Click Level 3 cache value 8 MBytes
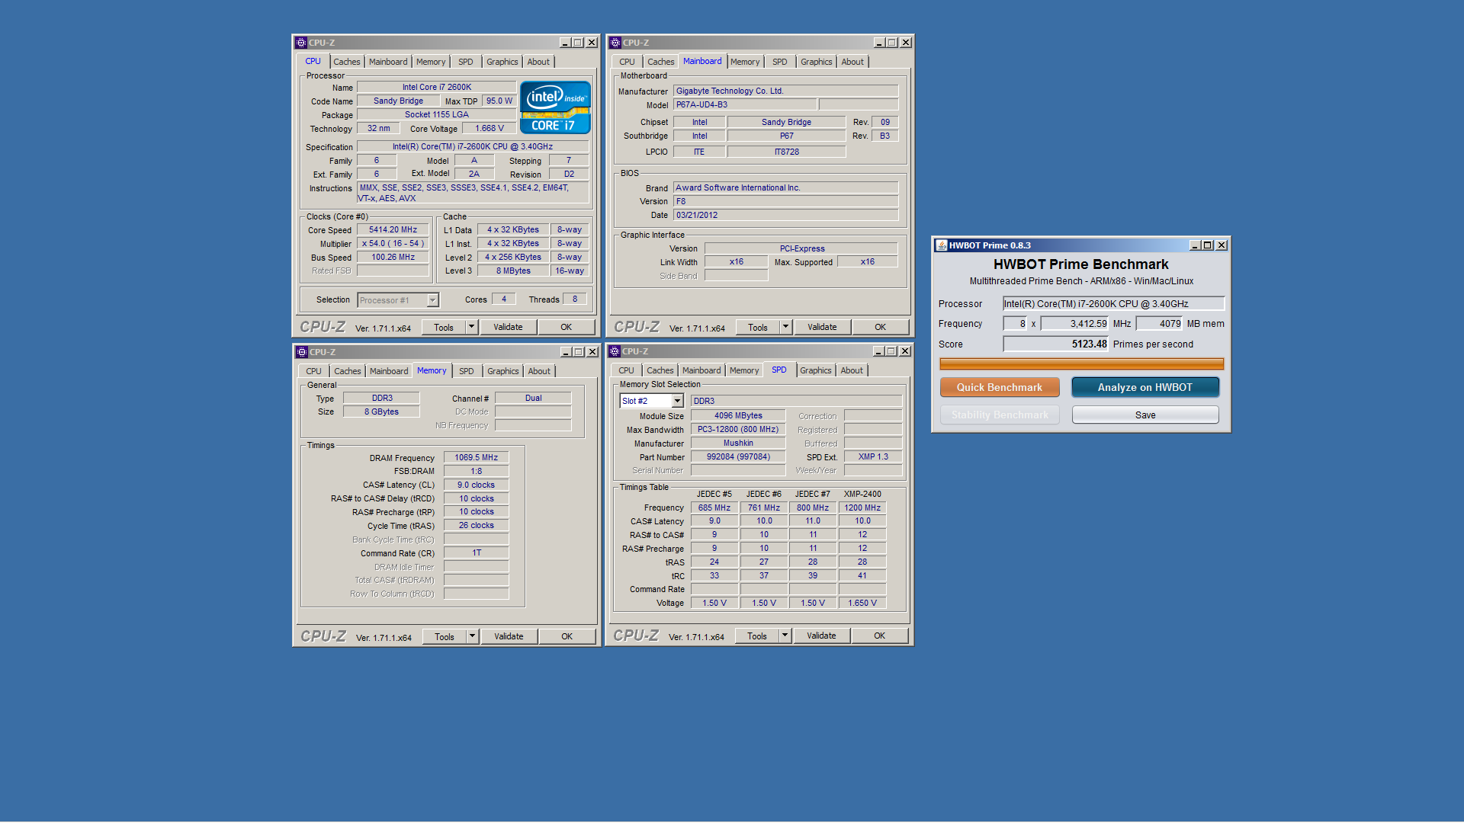Viewport: 1464px width, 823px height. (x=513, y=271)
